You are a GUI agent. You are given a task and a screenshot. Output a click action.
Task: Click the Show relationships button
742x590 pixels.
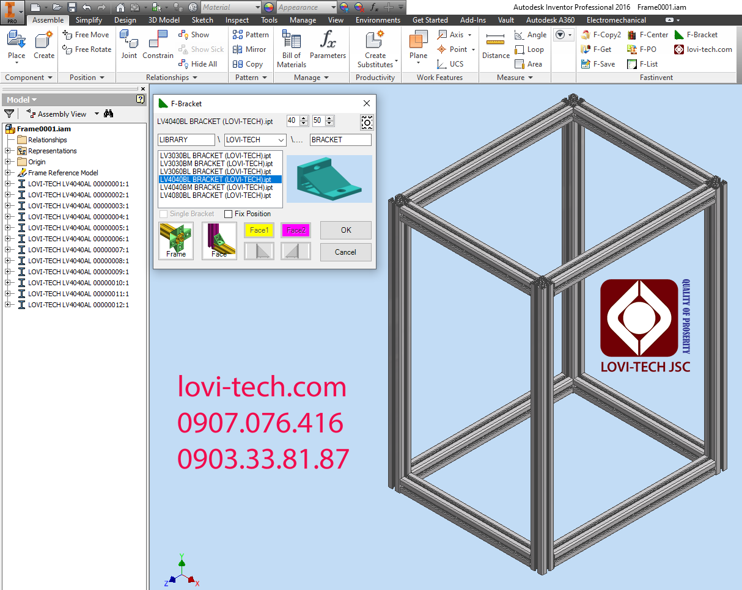(x=194, y=35)
